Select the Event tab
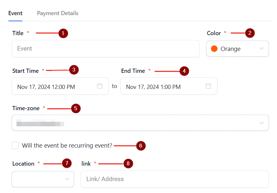 (15, 13)
